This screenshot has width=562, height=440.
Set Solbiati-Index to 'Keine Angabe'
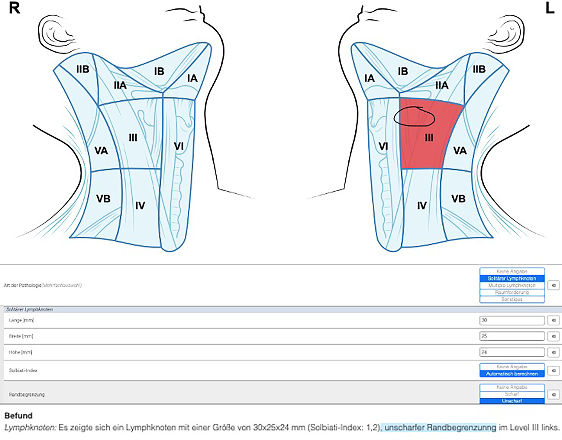pos(512,367)
